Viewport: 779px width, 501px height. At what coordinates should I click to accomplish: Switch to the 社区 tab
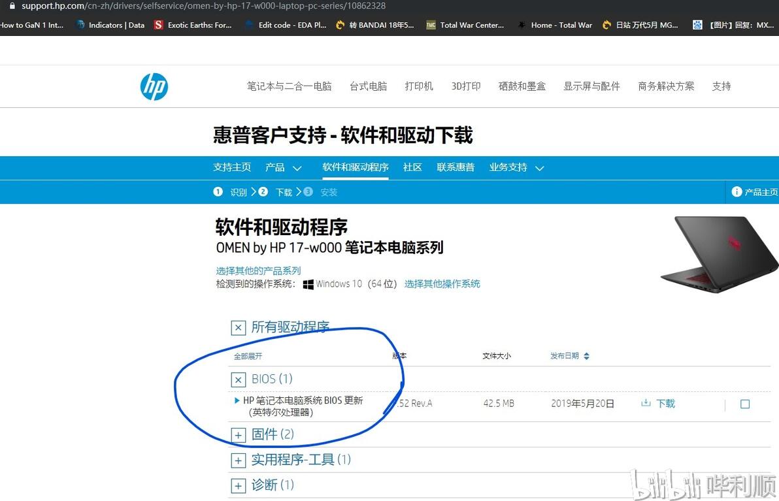[x=412, y=167]
